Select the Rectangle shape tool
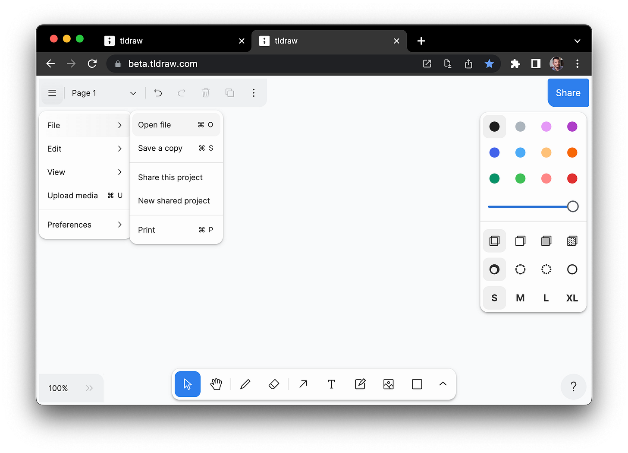 (417, 384)
